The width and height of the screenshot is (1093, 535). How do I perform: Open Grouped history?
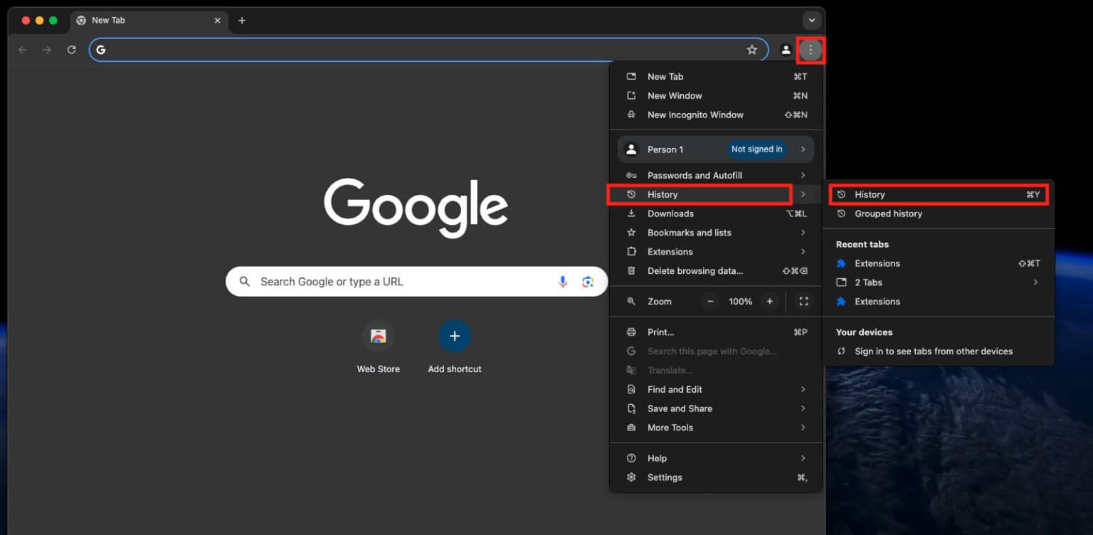coord(888,213)
